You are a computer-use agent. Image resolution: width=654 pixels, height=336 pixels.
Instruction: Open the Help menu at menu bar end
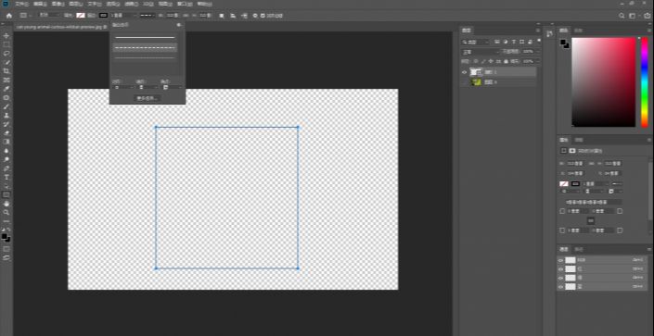click(x=204, y=4)
